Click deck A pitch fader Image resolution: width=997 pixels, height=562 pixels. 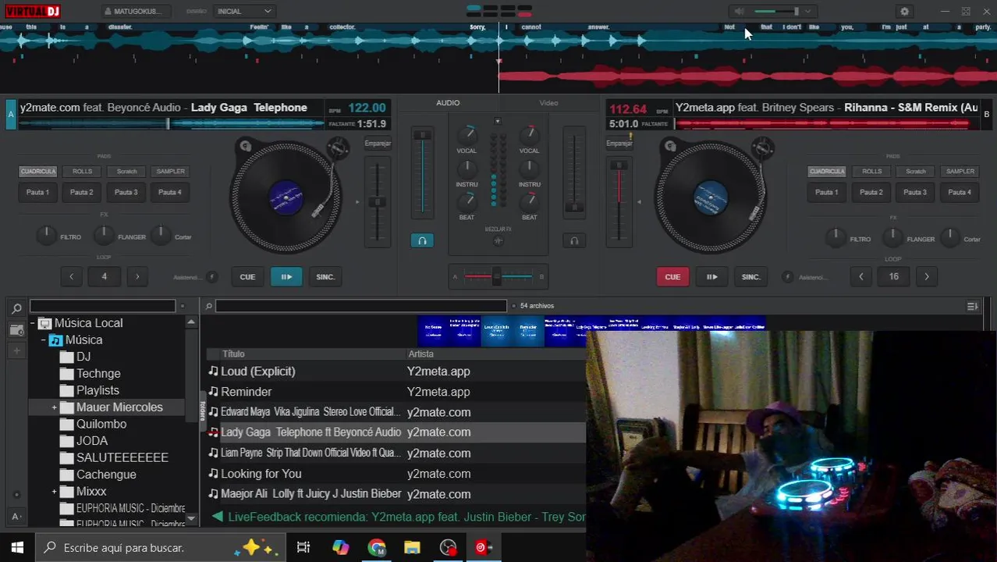tap(378, 201)
